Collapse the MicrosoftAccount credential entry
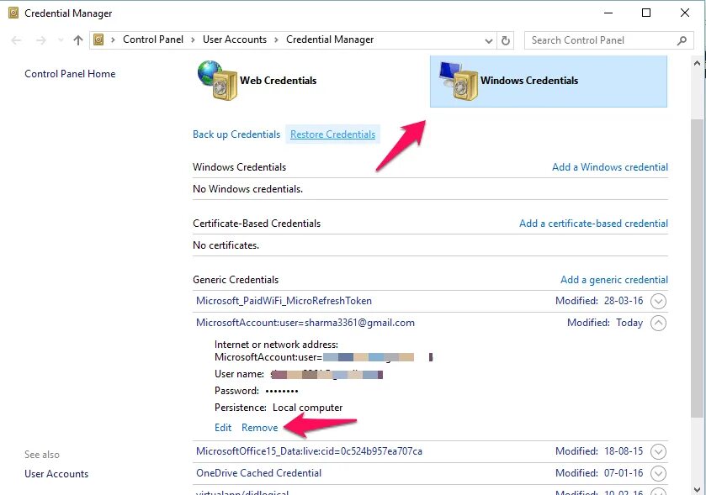The width and height of the screenshot is (706, 495). coord(658,323)
